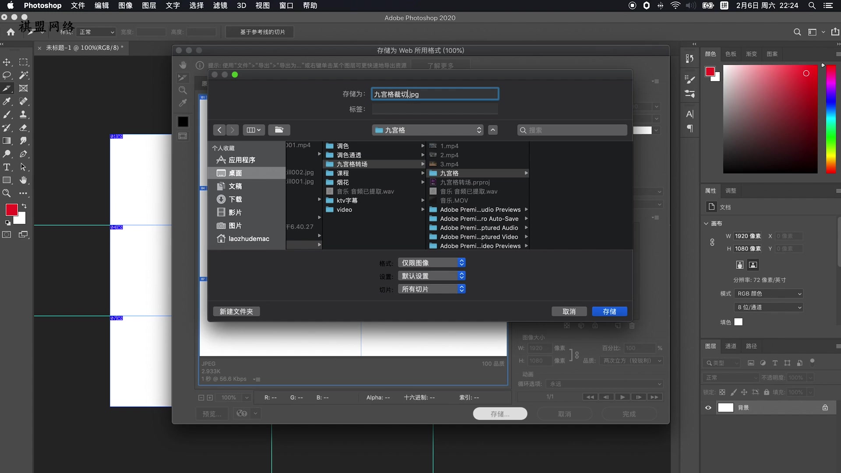The width and height of the screenshot is (841, 473).
Task: Toggle the width-height link in canvas properties
Action: 712,242
